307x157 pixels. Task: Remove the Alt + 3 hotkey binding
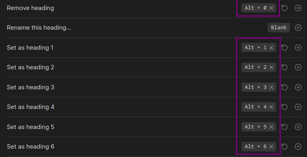coord(271,87)
